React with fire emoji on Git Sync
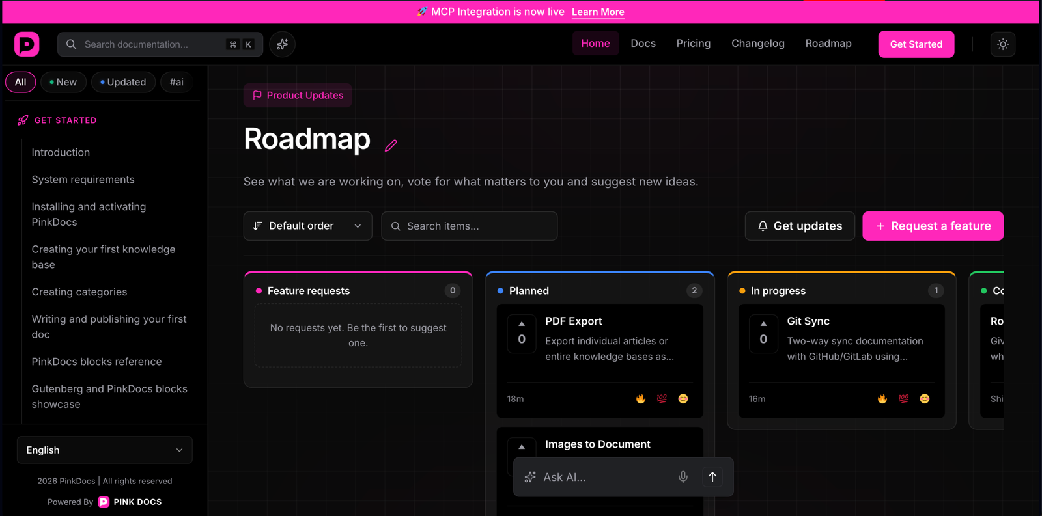 pos(882,399)
